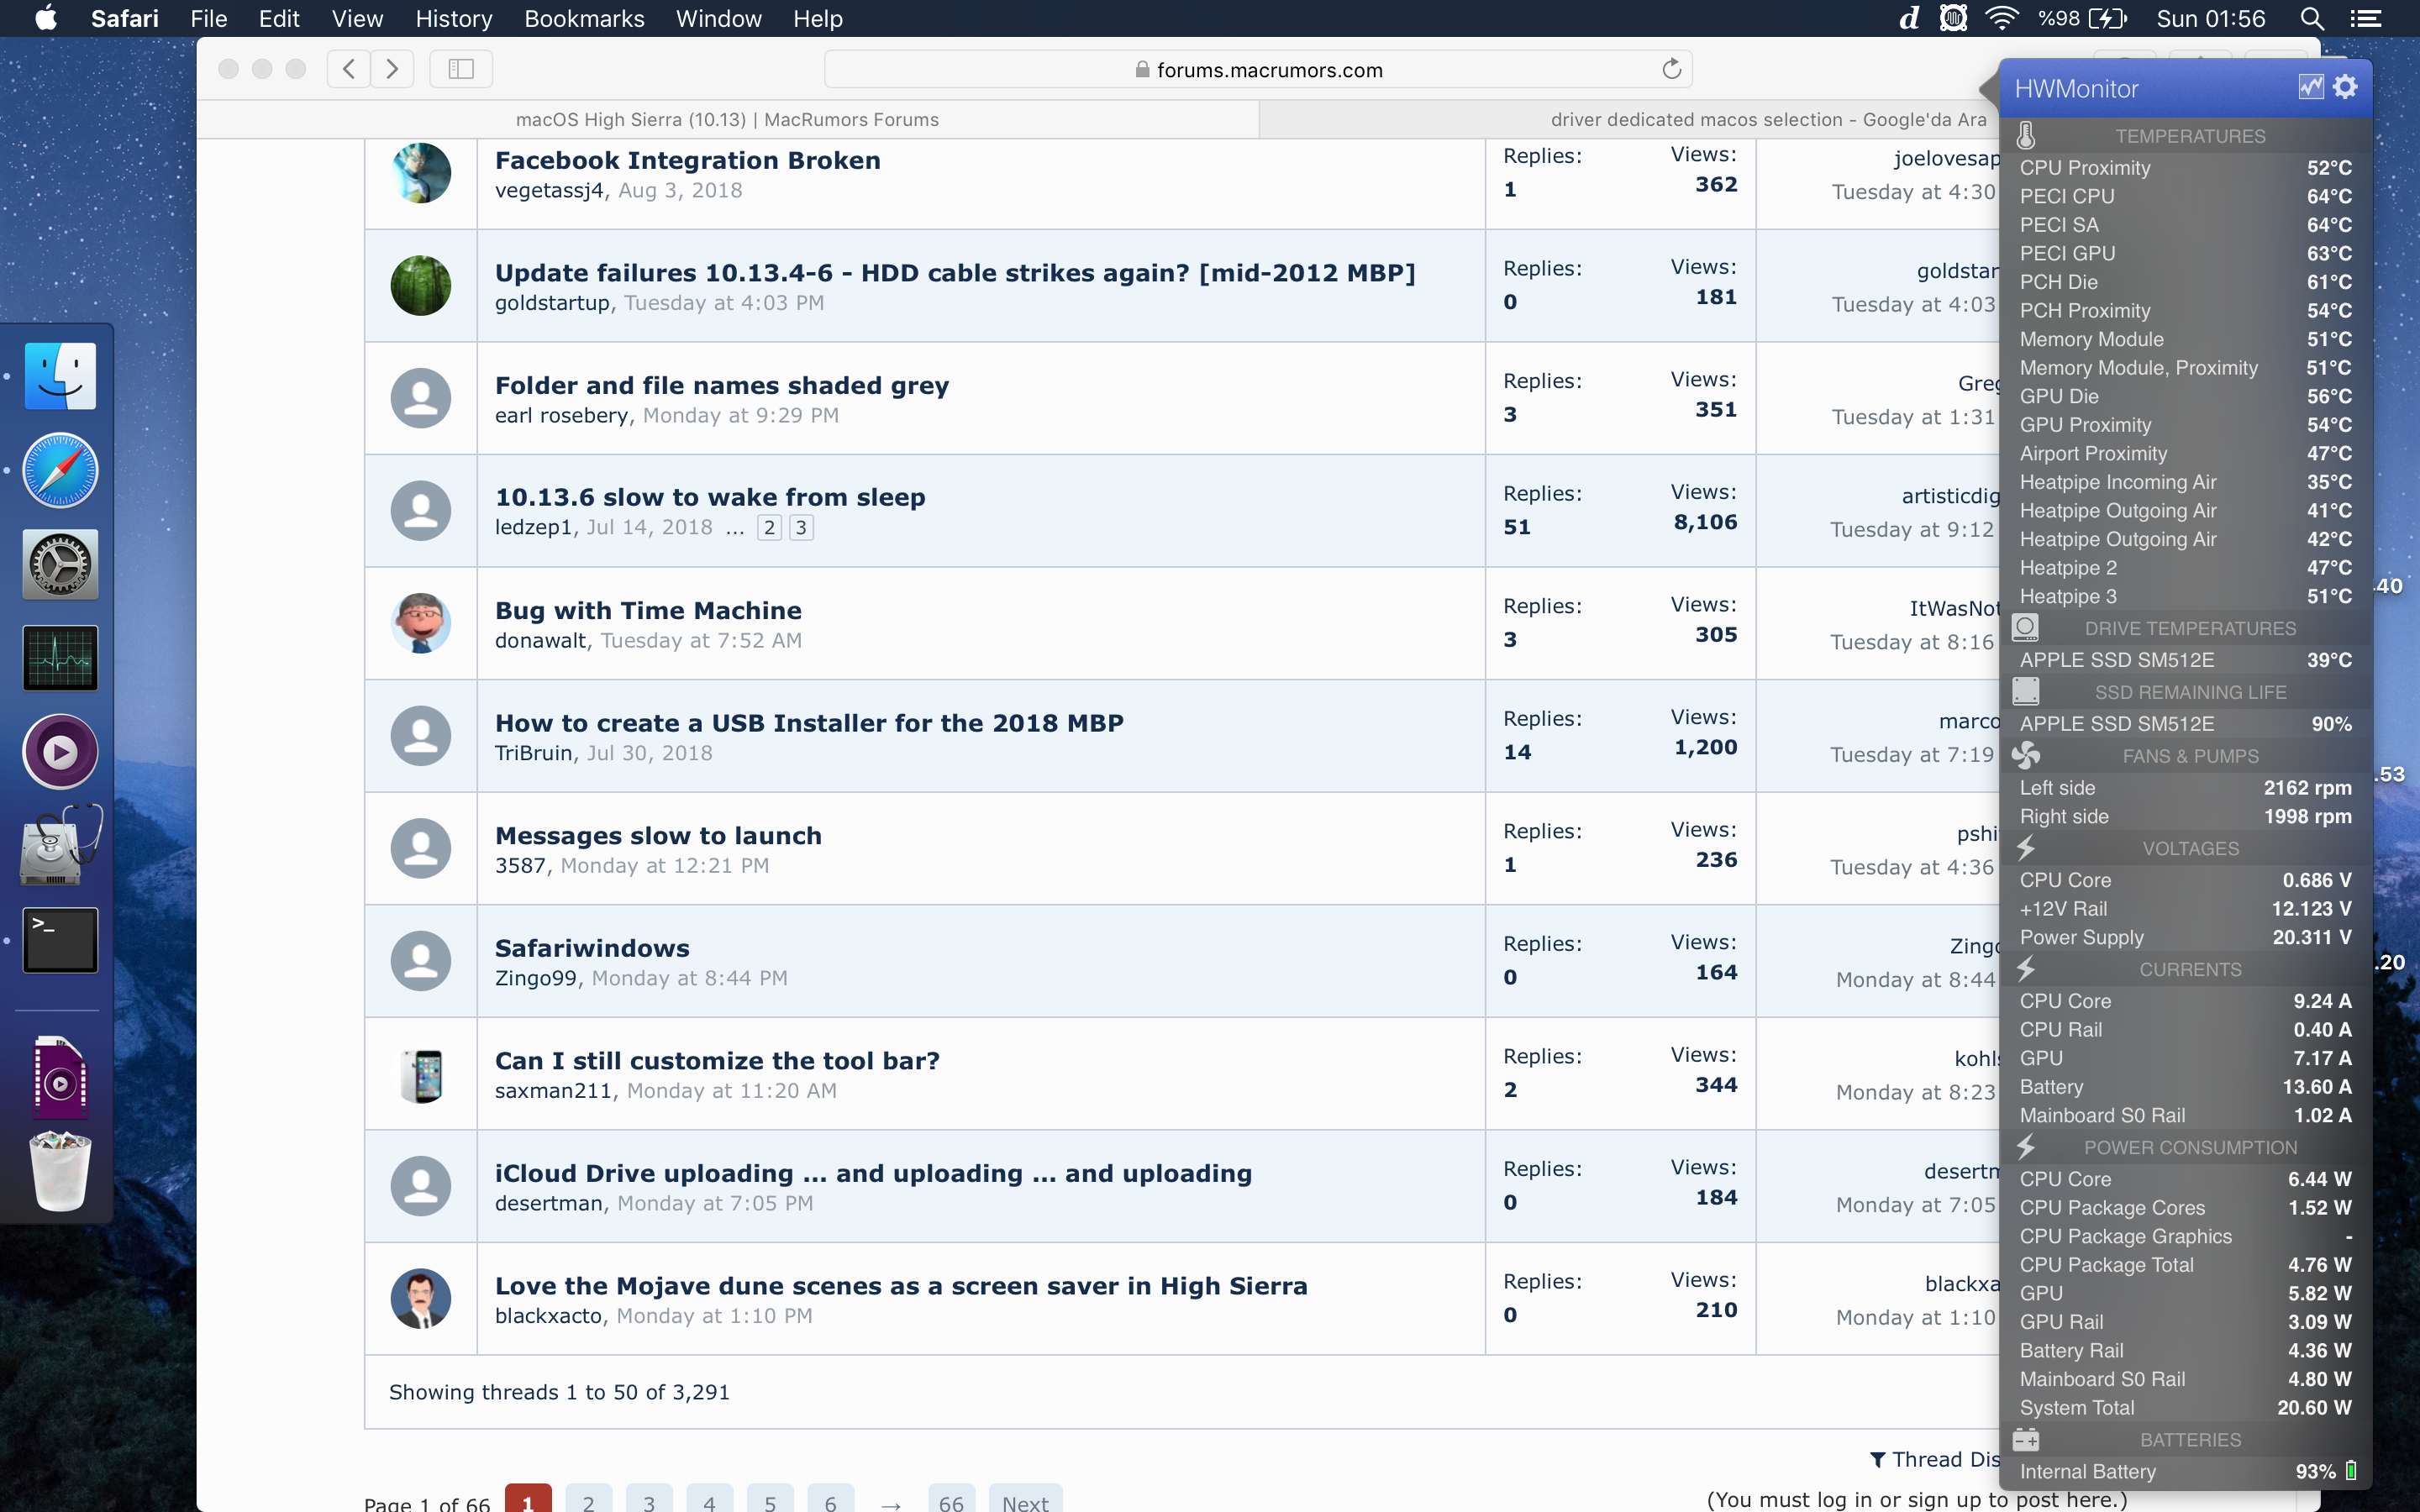Reload the page with the refresh icon

coord(1671,69)
